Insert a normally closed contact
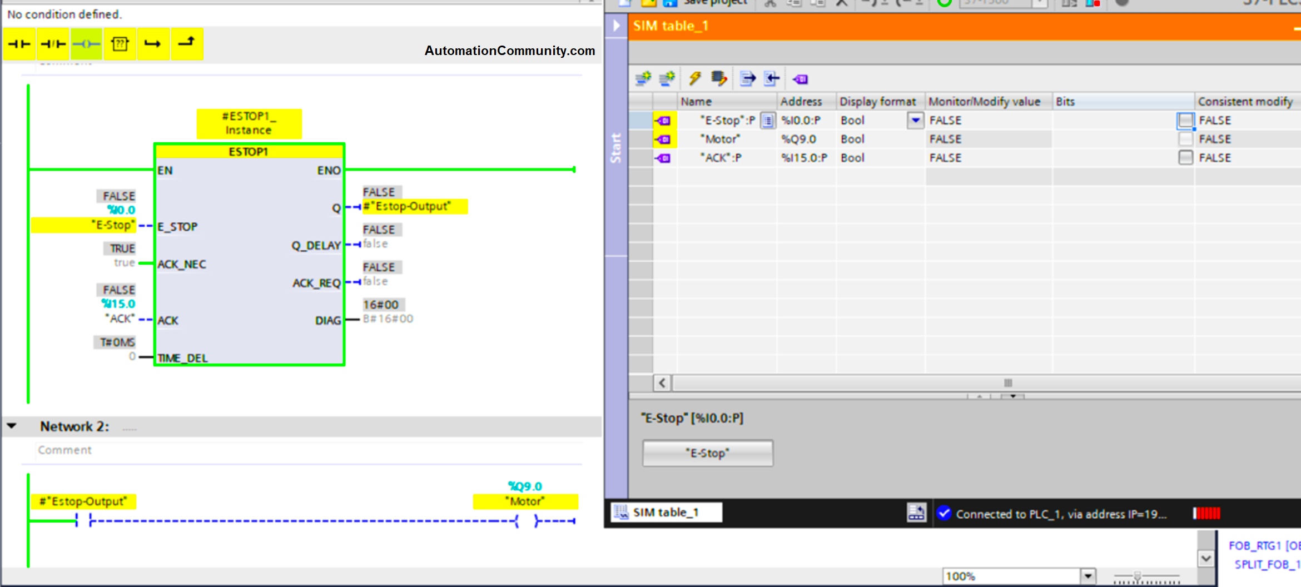 (53, 44)
